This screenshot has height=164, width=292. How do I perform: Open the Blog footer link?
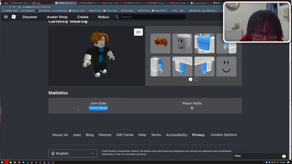pyautogui.click(x=90, y=135)
